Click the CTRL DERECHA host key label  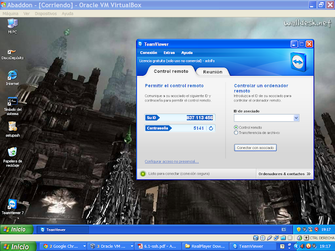(322, 238)
